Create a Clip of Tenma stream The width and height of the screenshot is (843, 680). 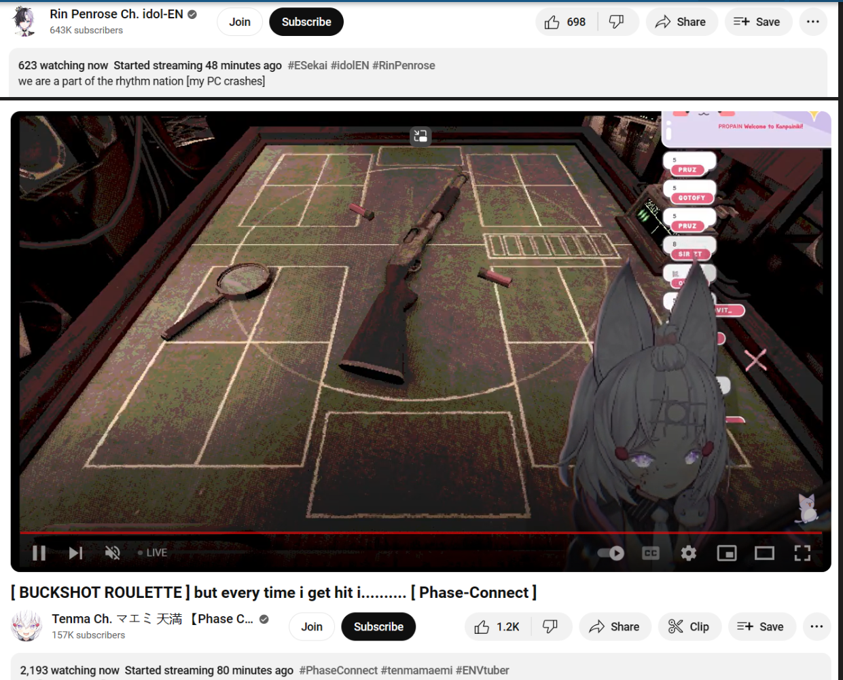click(689, 626)
